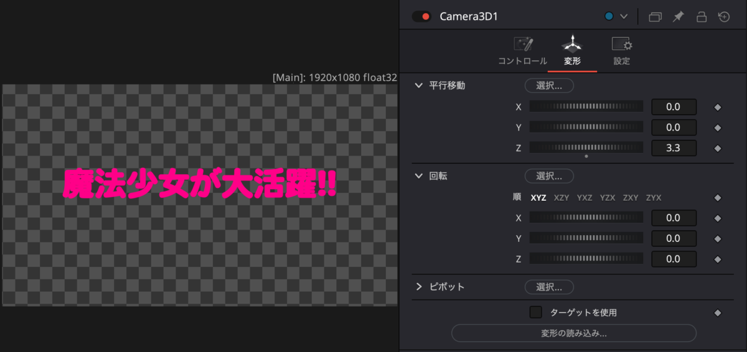Click the 平行移動 Z slider
747x352 pixels.
coord(586,147)
